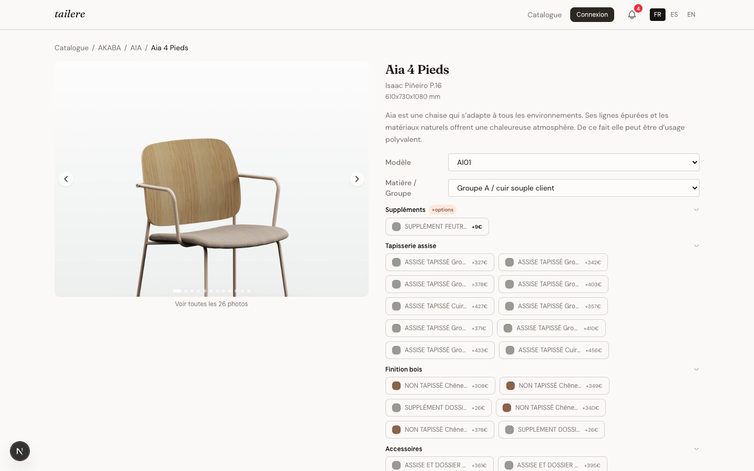Select ASSISE TAPISSÉ Gro... +327€ option

[x=440, y=262]
